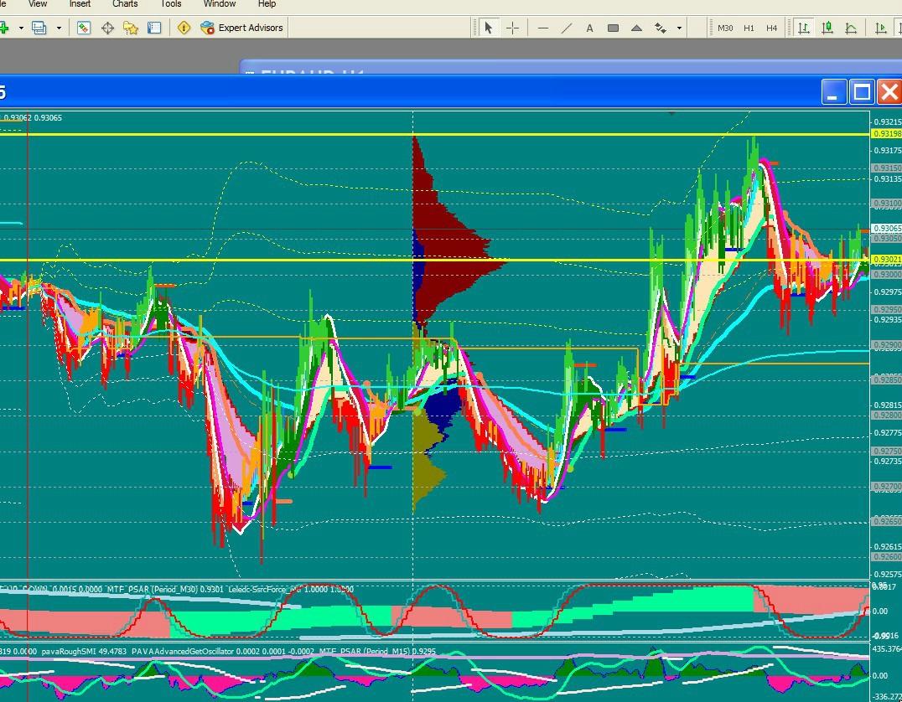This screenshot has width=902, height=702.
Task: Toggle Expert Advisors on or off
Action: (241, 28)
